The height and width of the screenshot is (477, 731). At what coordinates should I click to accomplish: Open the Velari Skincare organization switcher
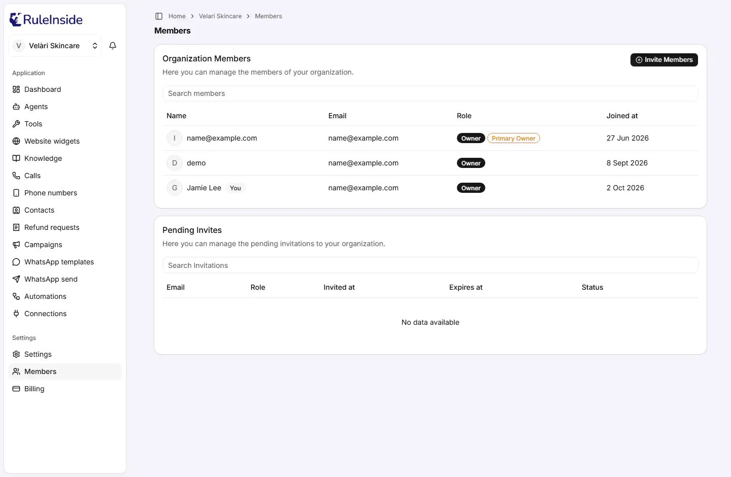[55, 46]
